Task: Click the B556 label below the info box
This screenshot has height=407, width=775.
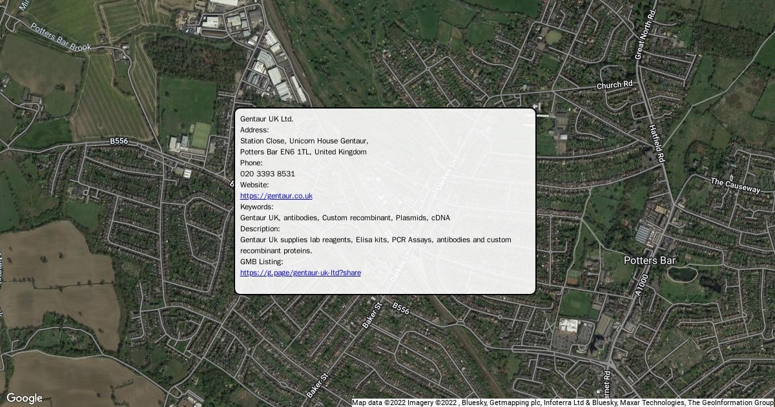Action: (400, 309)
